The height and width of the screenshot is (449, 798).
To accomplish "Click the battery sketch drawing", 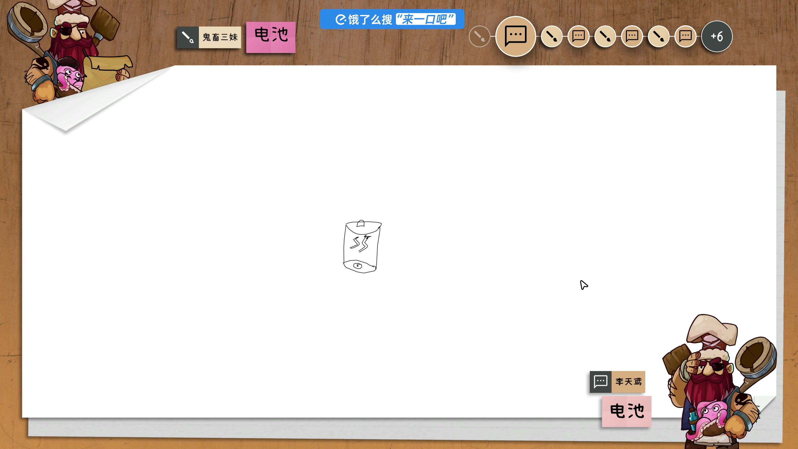I will click(x=362, y=246).
